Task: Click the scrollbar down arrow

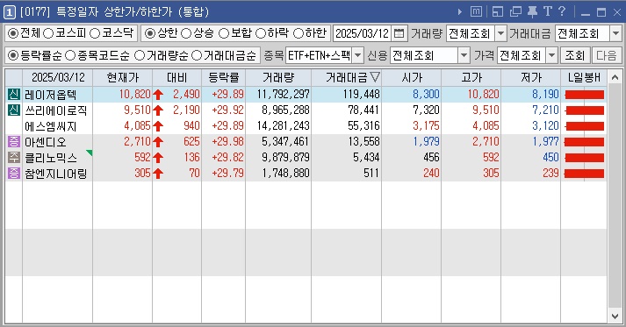Action: [615, 316]
